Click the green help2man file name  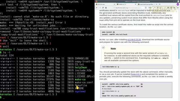coord(81,67)
